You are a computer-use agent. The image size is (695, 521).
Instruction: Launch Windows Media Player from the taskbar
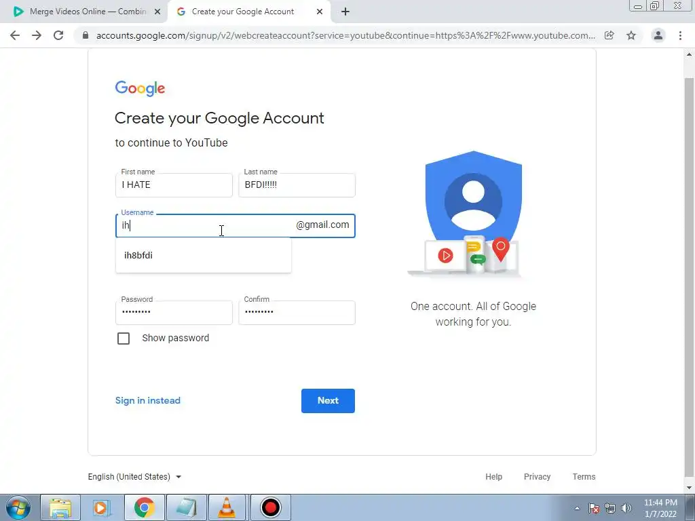(102, 507)
